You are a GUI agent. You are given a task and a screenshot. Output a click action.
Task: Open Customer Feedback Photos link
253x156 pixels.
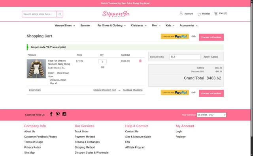40,137
